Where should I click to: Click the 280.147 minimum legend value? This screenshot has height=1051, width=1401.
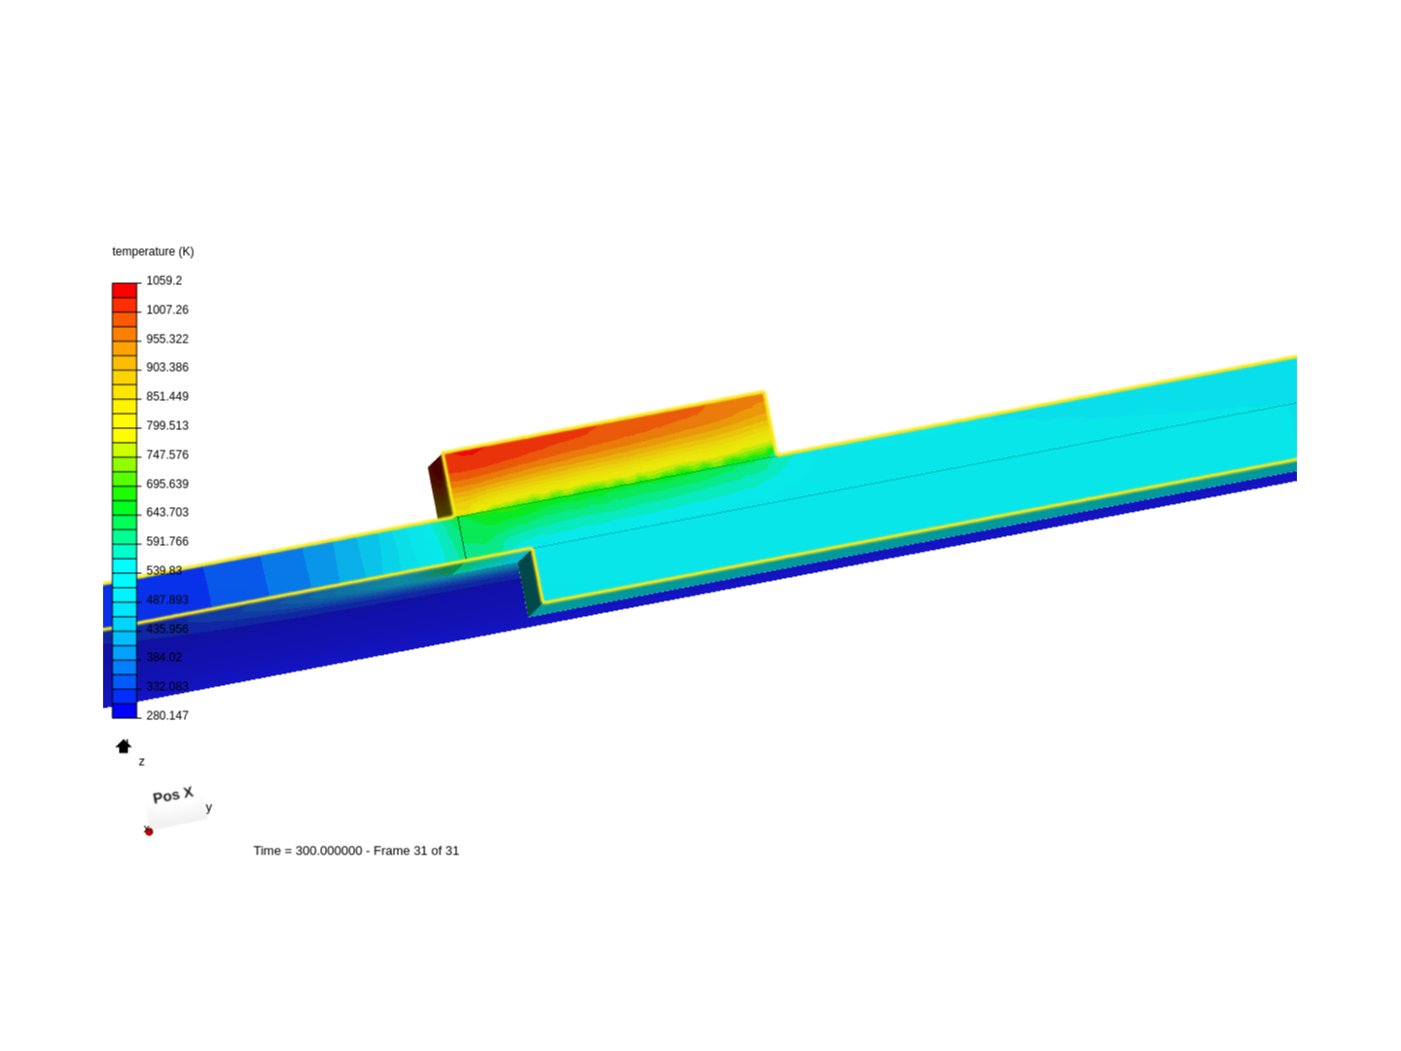click(x=167, y=715)
